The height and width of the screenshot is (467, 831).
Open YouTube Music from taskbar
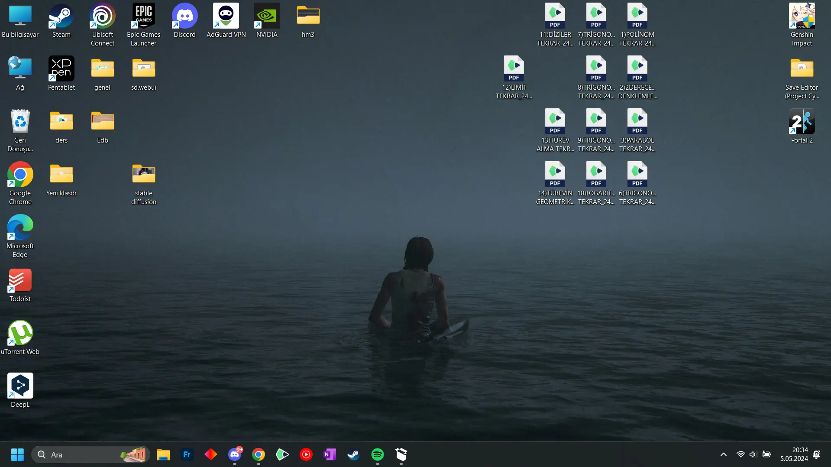pos(306,454)
